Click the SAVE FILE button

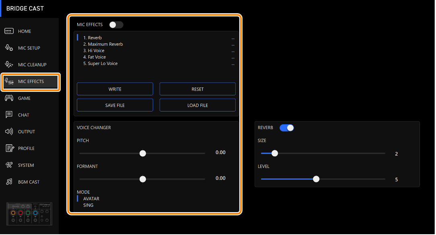coord(115,105)
